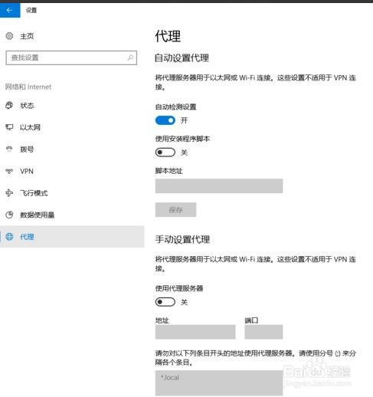Click the proxy address field
The image size is (373, 397).
pos(195,332)
